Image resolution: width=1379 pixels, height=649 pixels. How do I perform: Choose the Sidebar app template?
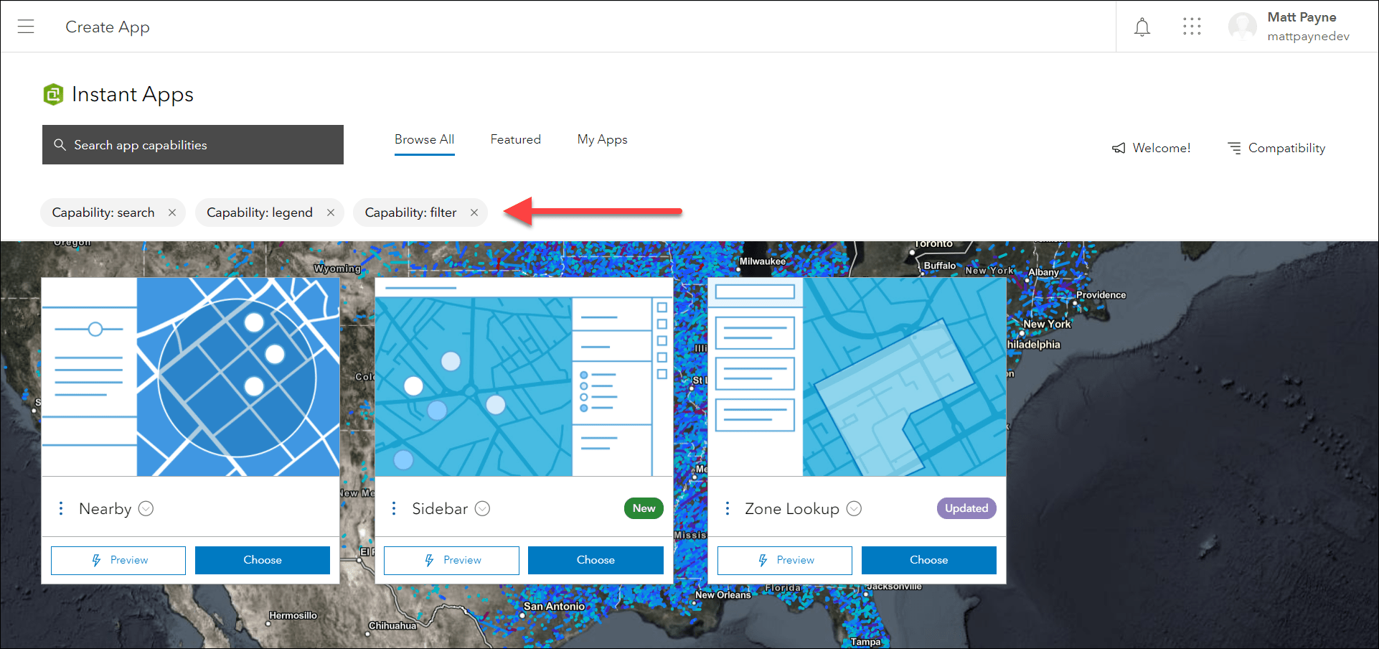tap(596, 560)
